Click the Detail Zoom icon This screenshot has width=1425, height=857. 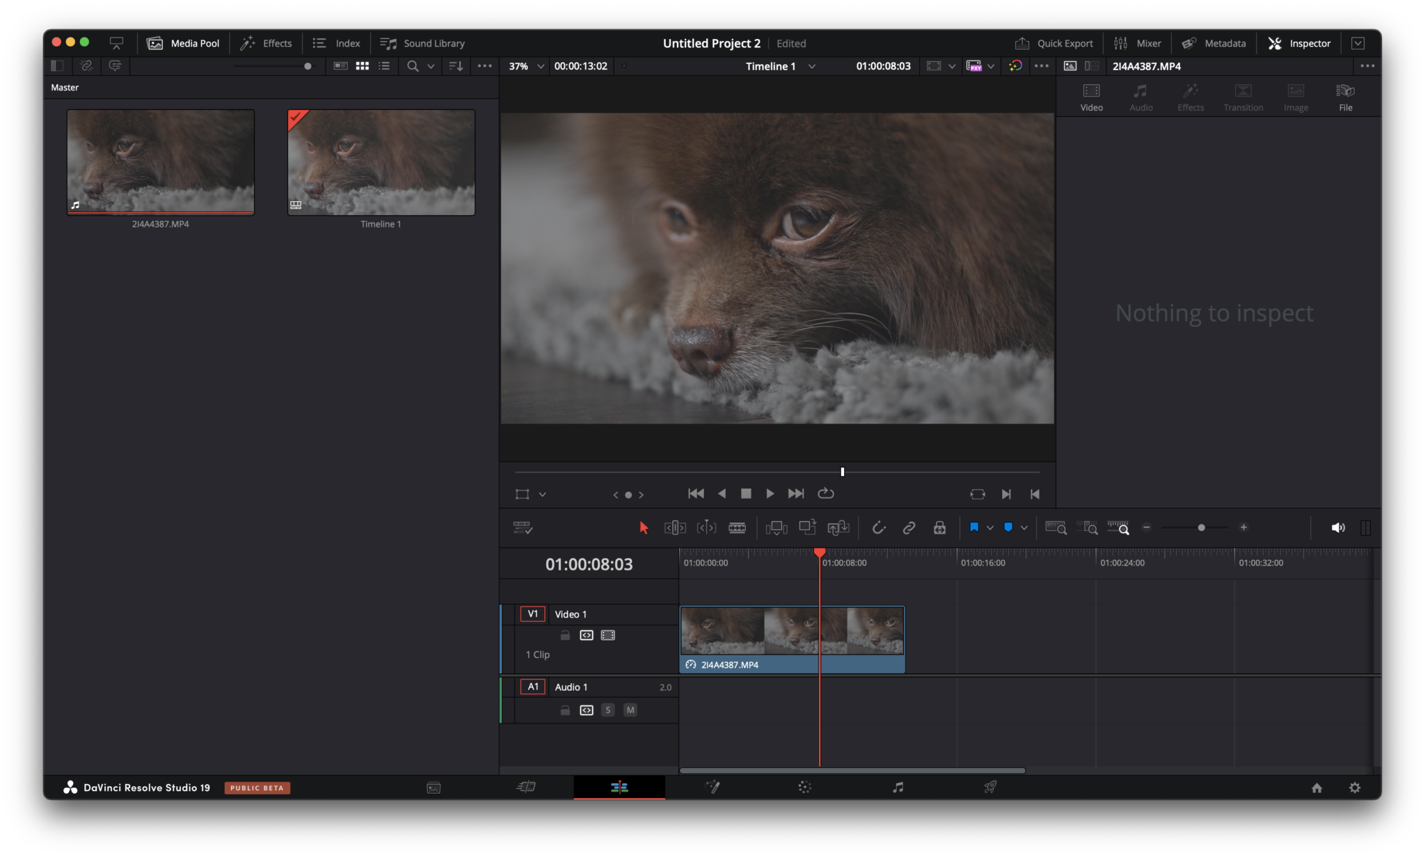(x=1087, y=528)
